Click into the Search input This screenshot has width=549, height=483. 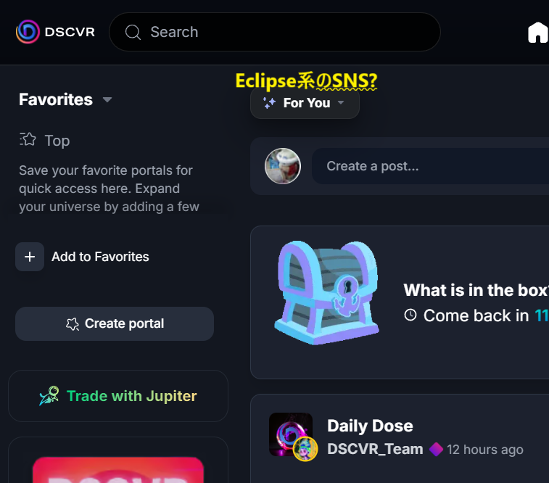point(274,32)
